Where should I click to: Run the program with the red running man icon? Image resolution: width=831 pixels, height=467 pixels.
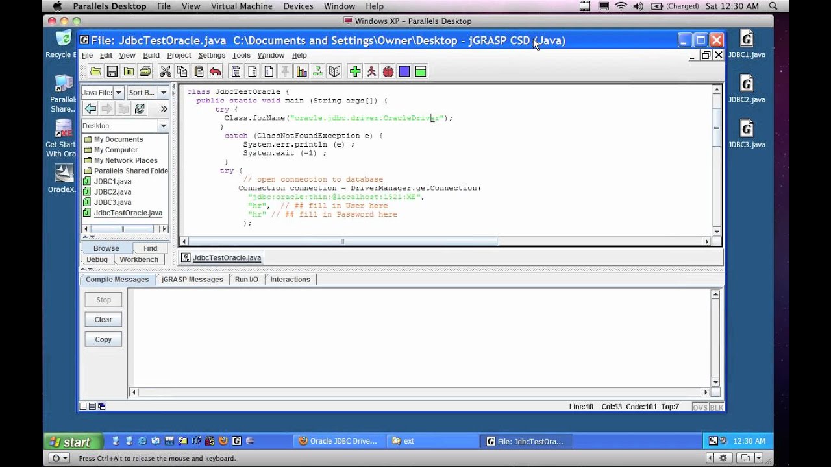click(371, 71)
